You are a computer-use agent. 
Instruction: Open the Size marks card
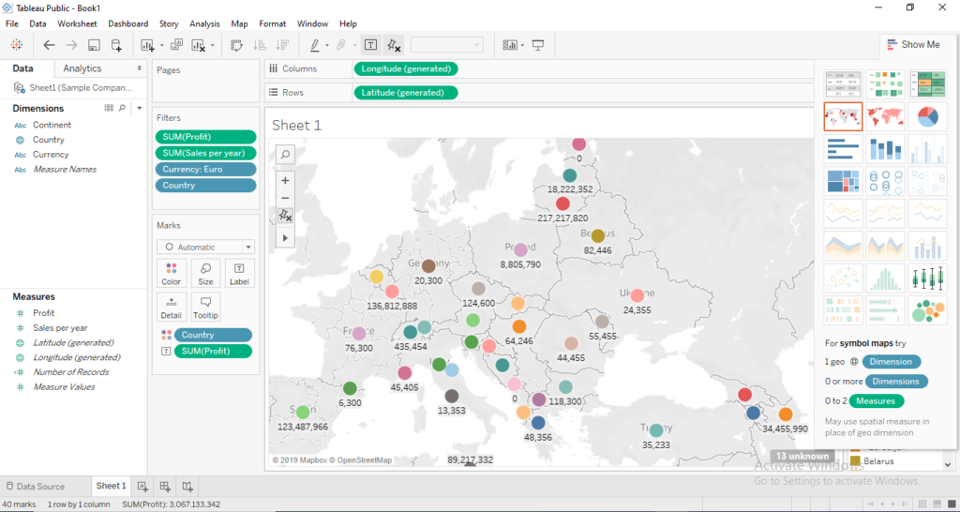[x=205, y=273]
